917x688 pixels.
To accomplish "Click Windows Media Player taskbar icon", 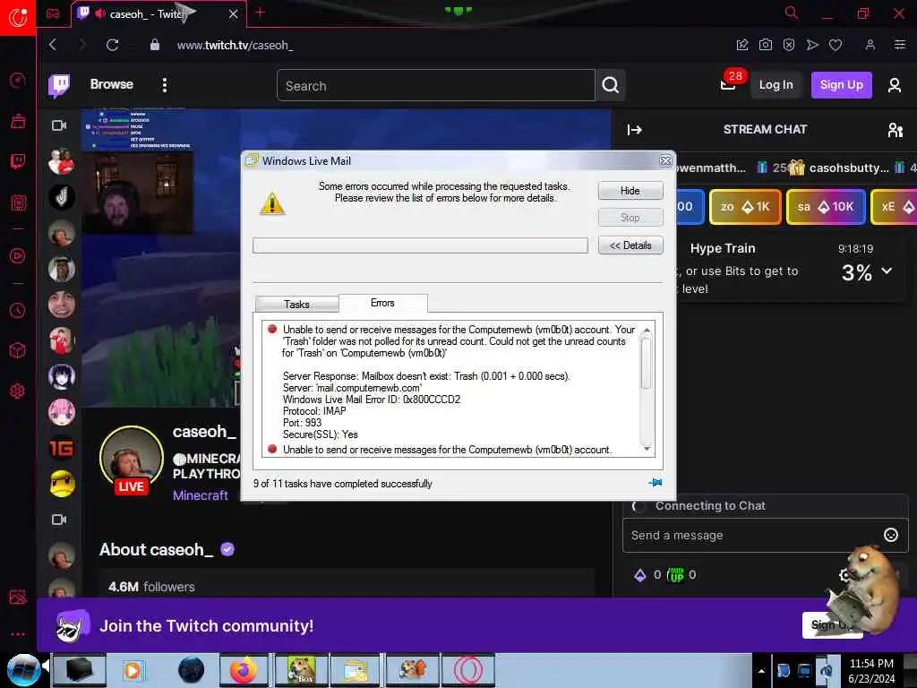I will (x=133, y=670).
